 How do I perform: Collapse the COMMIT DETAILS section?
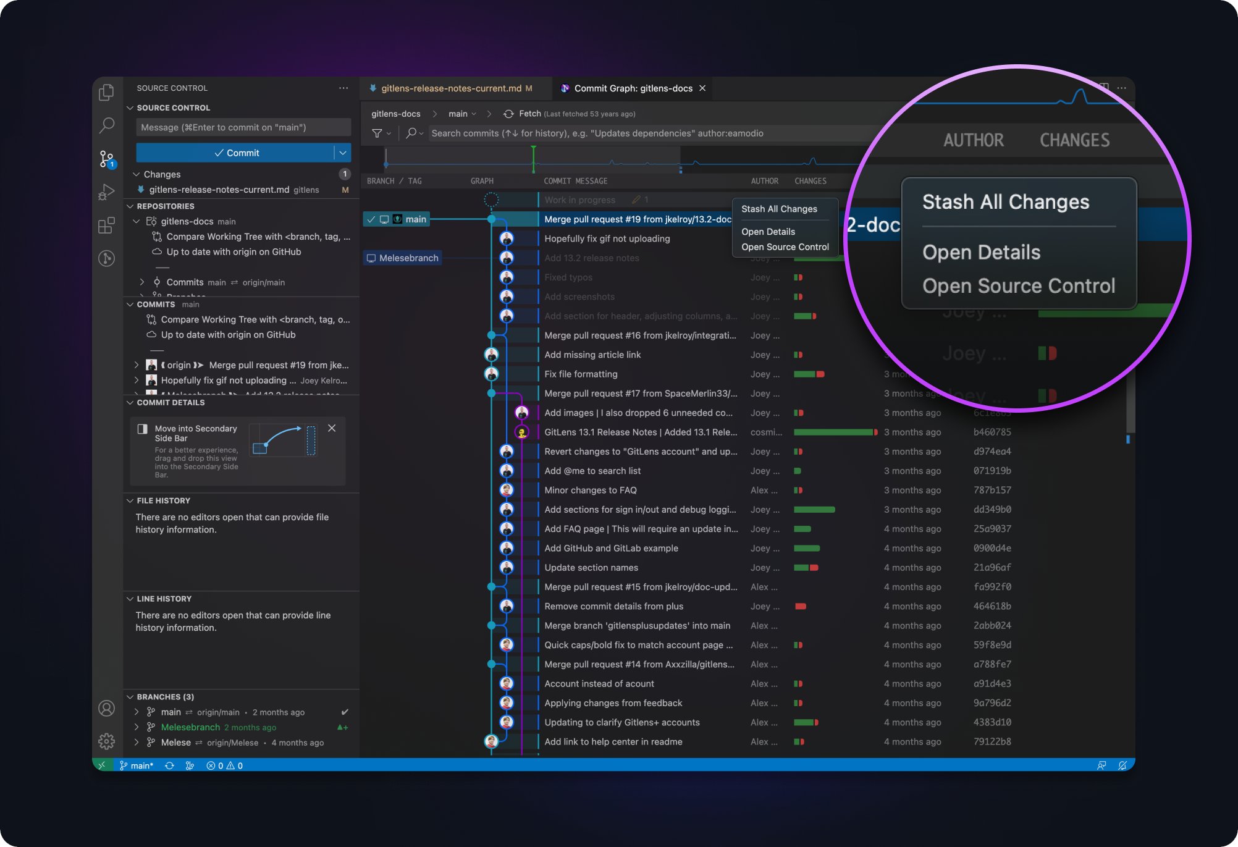[x=130, y=403]
